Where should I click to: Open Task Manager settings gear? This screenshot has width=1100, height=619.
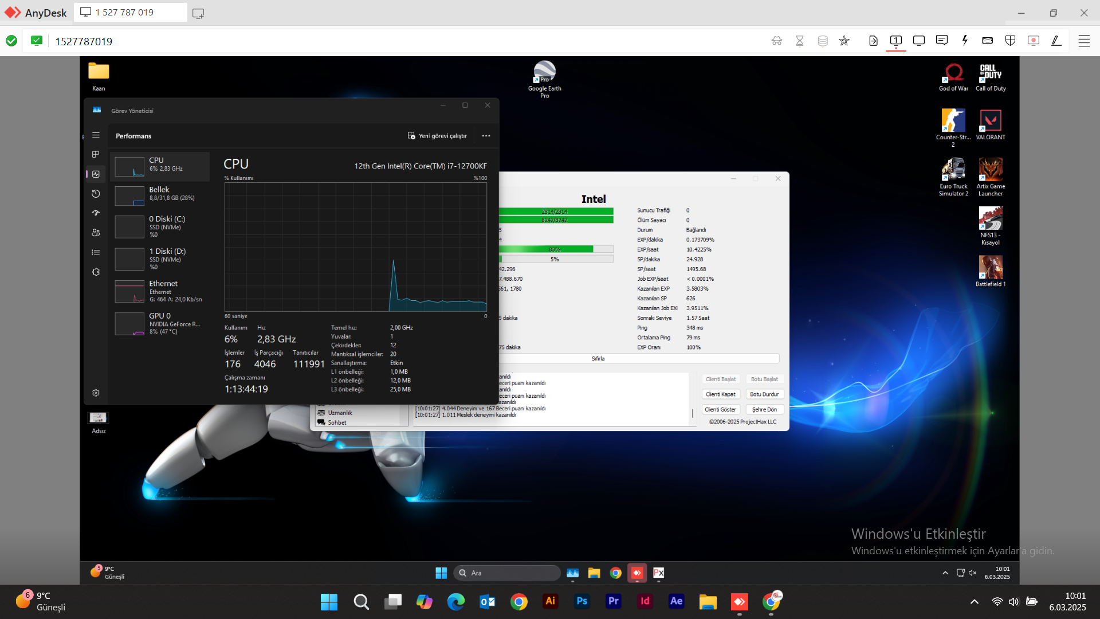pyautogui.click(x=96, y=393)
